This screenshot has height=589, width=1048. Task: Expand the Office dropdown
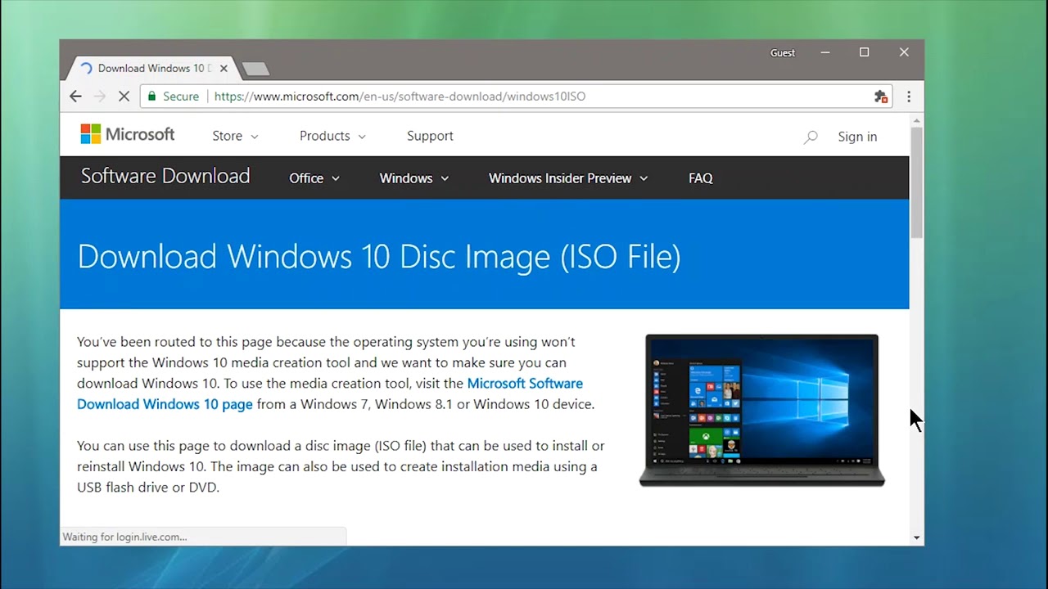click(314, 178)
